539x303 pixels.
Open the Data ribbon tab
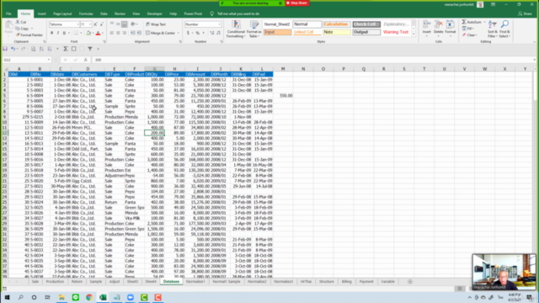(104, 13)
